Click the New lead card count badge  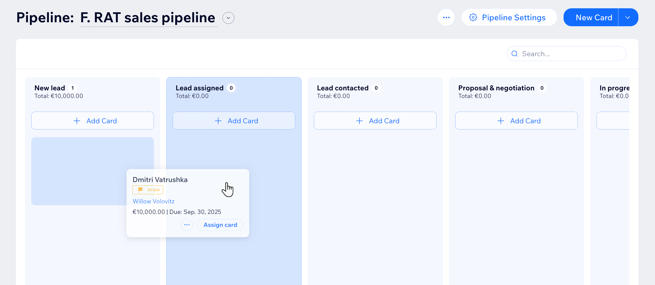click(x=72, y=88)
